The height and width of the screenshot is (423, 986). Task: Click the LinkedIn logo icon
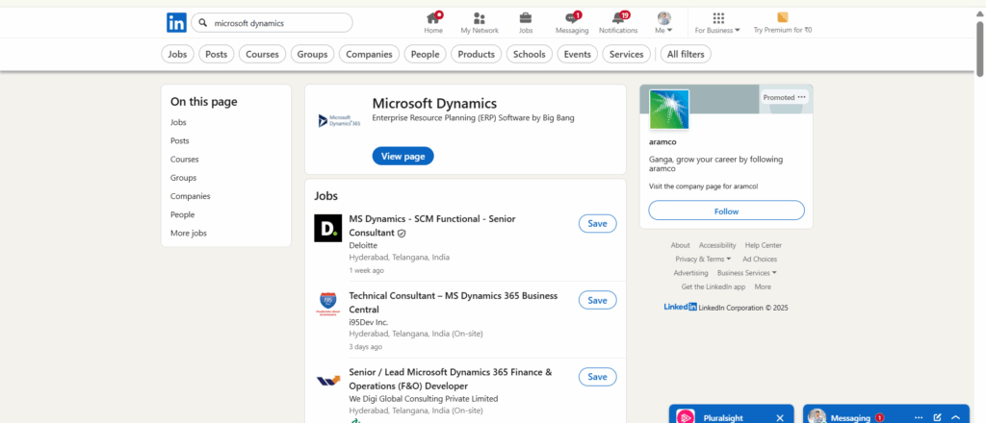177,23
